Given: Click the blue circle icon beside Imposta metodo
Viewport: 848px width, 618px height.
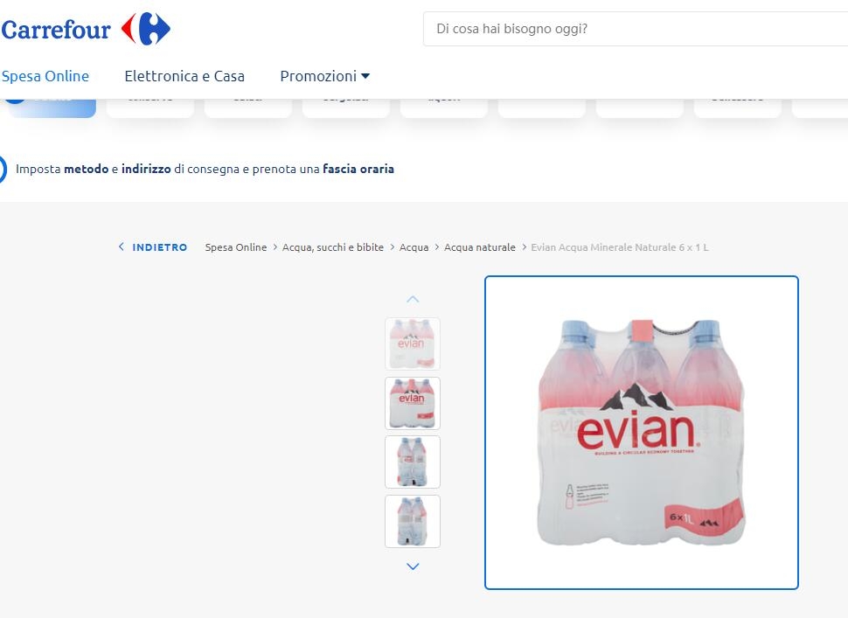Looking at the screenshot, I should click(2, 169).
